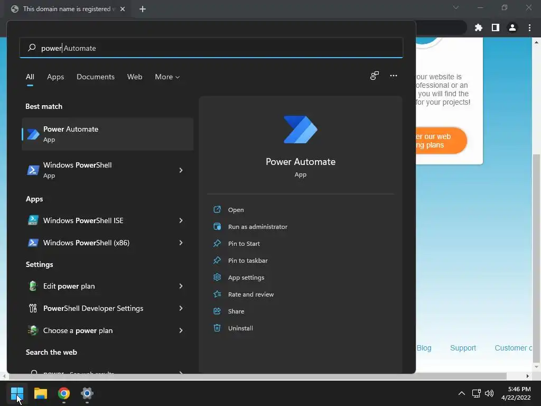The width and height of the screenshot is (541, 406).
Task: Expand PowerShell Developer Settings chevron
Action: click(x=181, y=308)
